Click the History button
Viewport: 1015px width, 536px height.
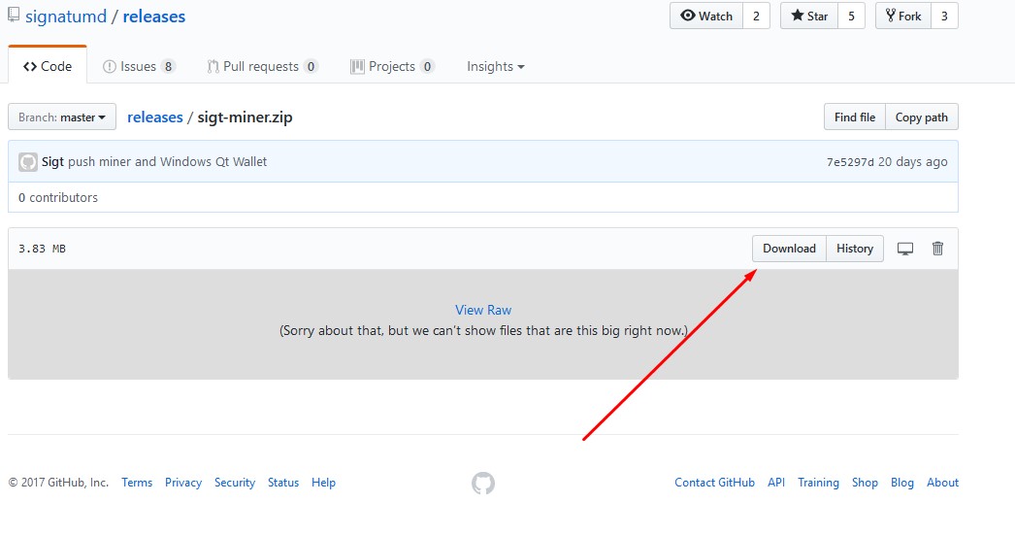855,249
